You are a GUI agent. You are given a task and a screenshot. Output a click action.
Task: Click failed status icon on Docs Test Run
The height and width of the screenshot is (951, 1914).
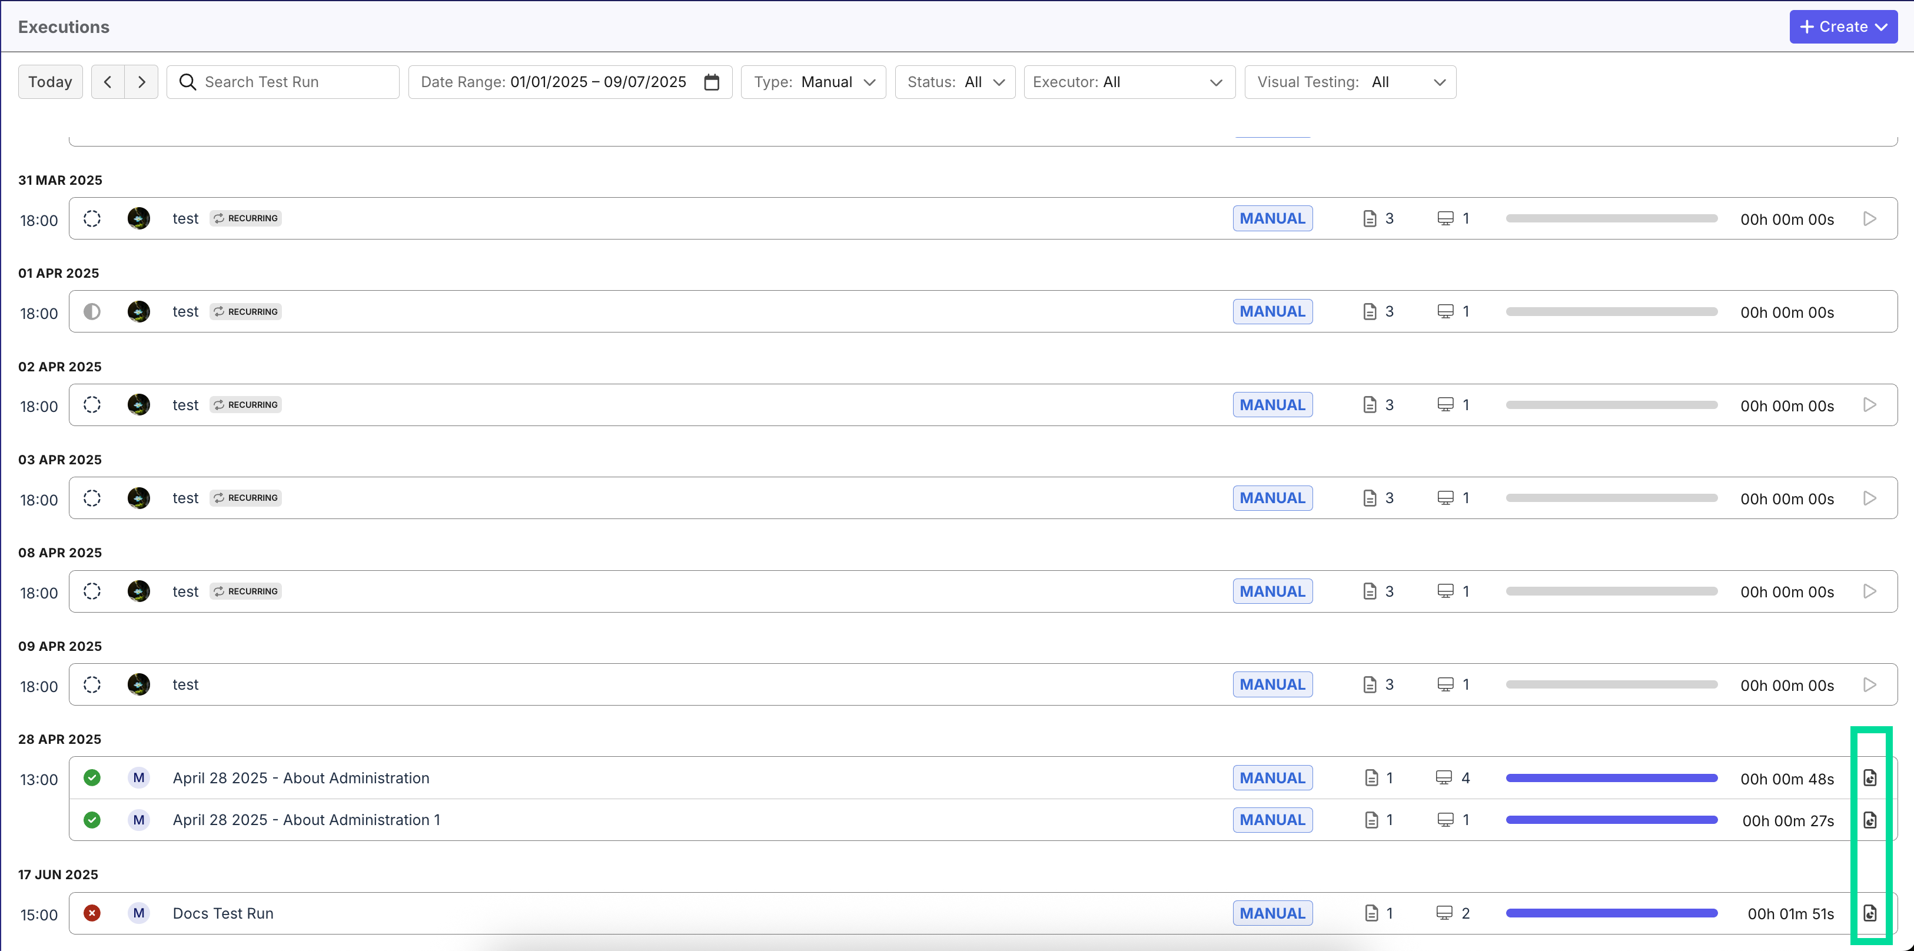point(92,913)
